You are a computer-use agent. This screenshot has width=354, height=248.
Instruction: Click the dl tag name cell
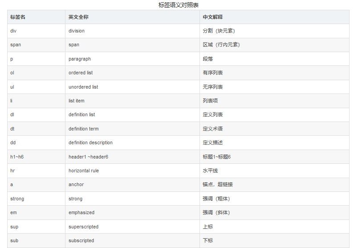37,115
